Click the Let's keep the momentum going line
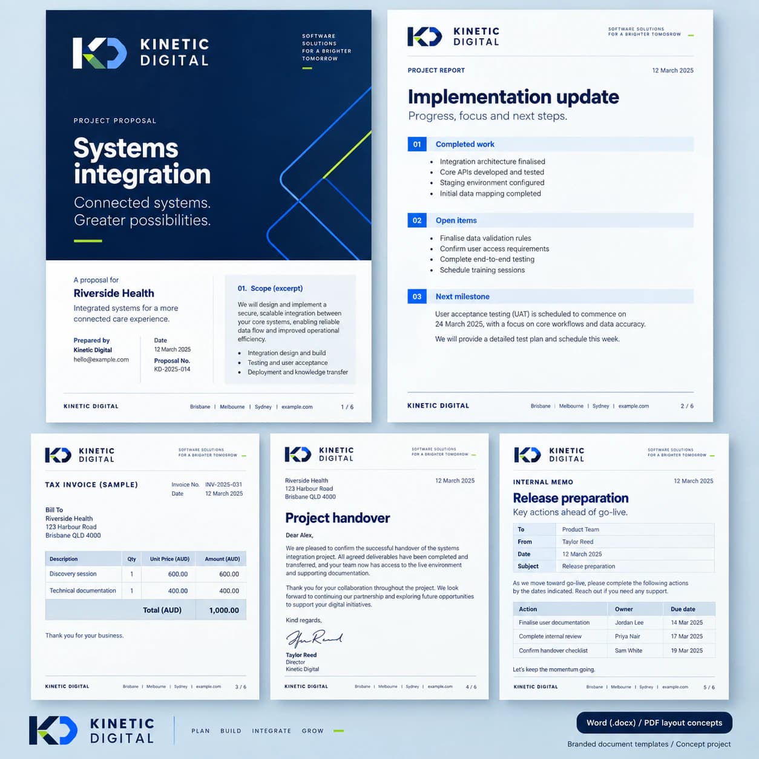This screenshot has height=759, width=759. click(x=554, y=670)
